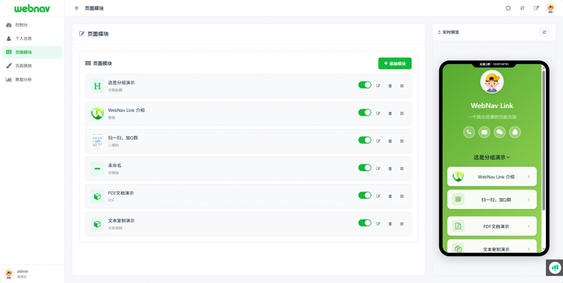Click the phone preview vertical scrollbar
The width and height of the screenshot is (563, 283).
pos(544,137)
